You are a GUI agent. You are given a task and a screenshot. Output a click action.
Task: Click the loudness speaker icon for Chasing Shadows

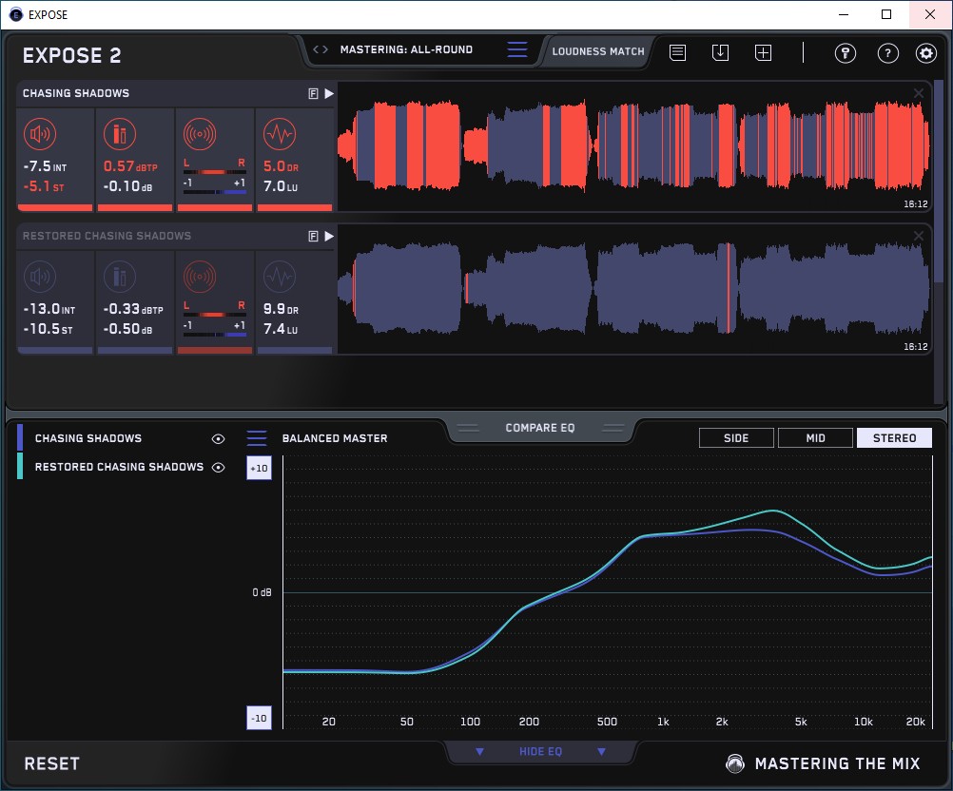[x=41, y=134]
